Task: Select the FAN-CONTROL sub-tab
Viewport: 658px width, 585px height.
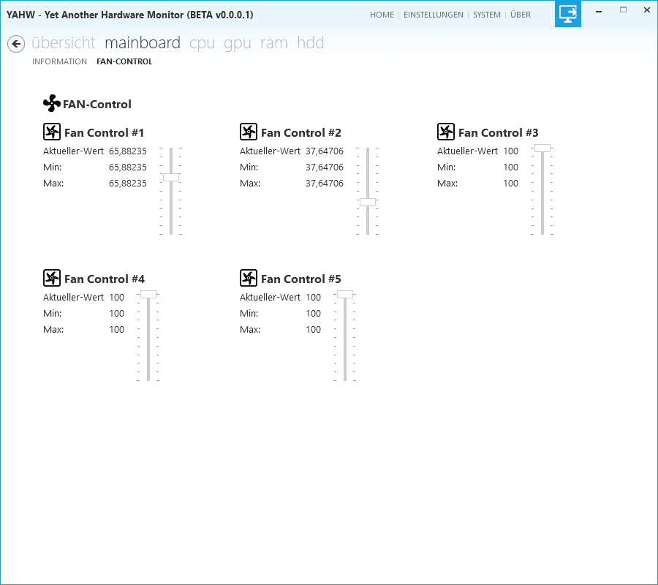Action: [x=124, y=61]
